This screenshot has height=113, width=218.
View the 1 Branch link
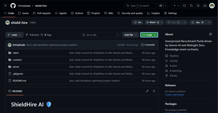(x=32, y=35)
